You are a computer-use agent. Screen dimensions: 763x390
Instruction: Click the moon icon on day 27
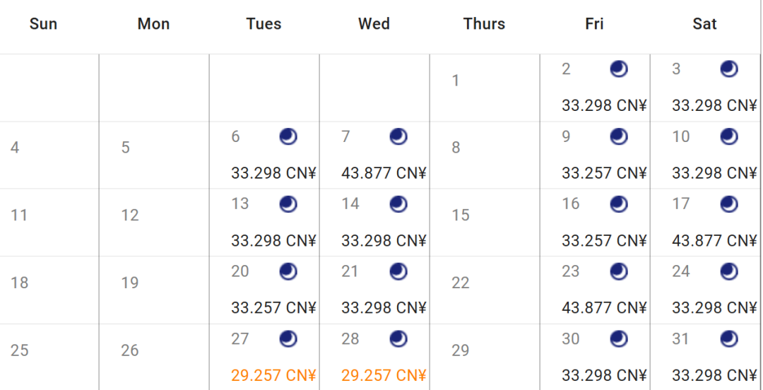(288, 339)
